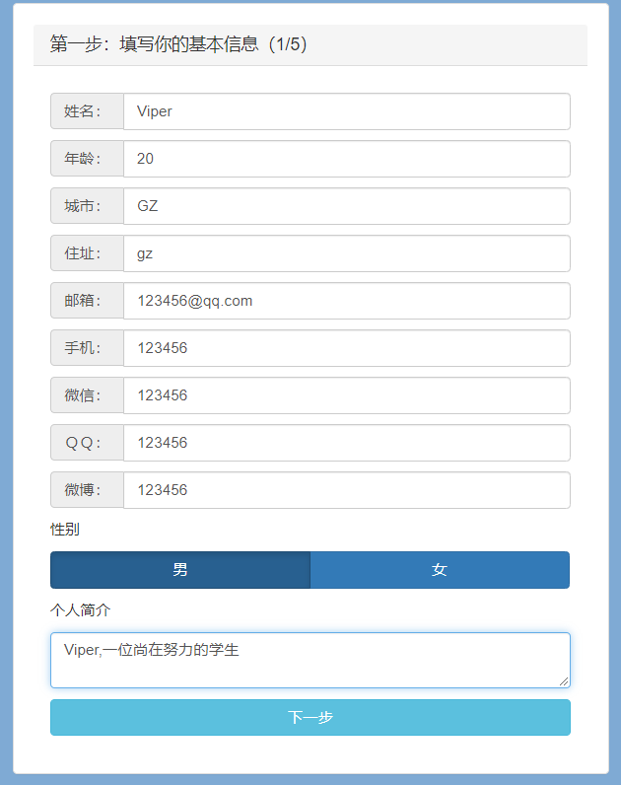Image resolution: width=621 pixels, height=785 pixels.
Task: Click the 微信 input box
Action: [x=346, y=395]
